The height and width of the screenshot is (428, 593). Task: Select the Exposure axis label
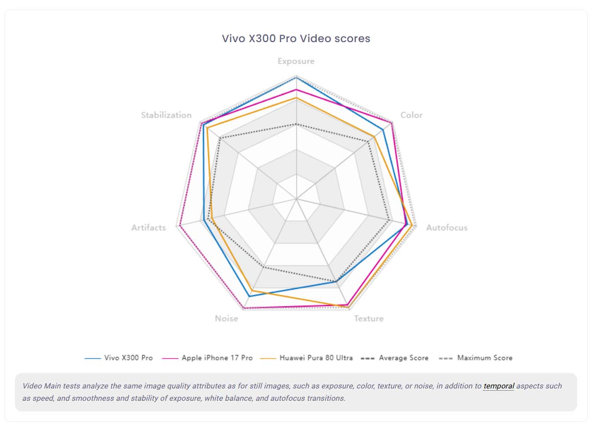click(296, 61)
